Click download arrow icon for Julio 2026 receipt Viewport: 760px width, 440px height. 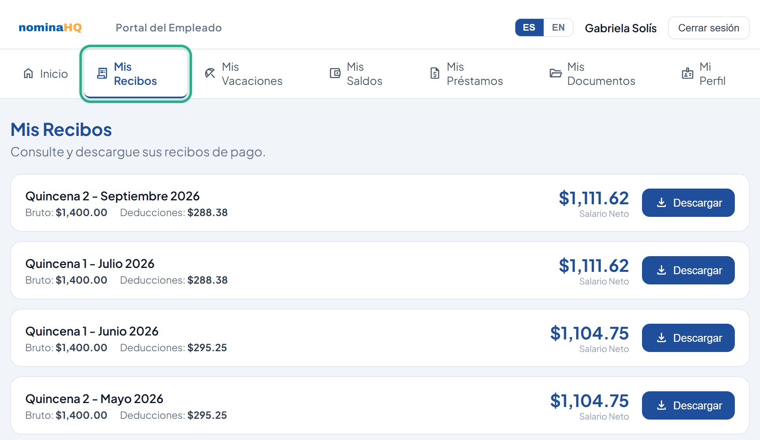click(662, 270)
